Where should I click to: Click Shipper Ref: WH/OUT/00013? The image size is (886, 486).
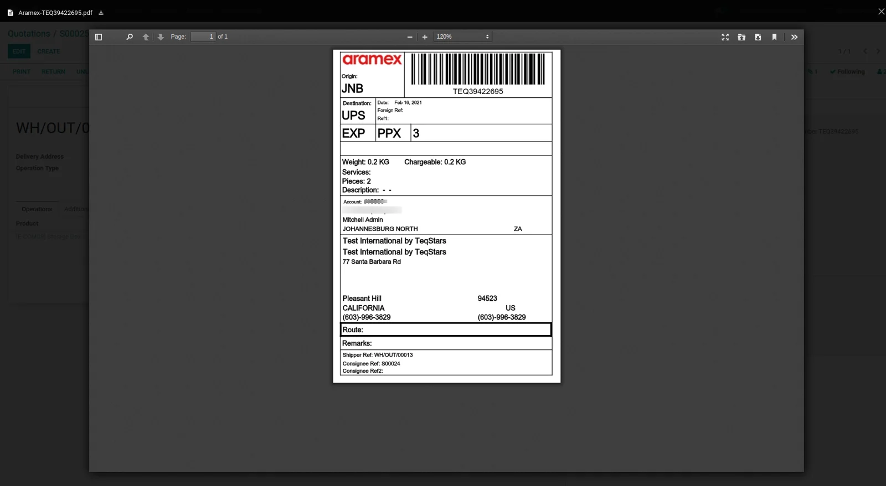[378, 355]
